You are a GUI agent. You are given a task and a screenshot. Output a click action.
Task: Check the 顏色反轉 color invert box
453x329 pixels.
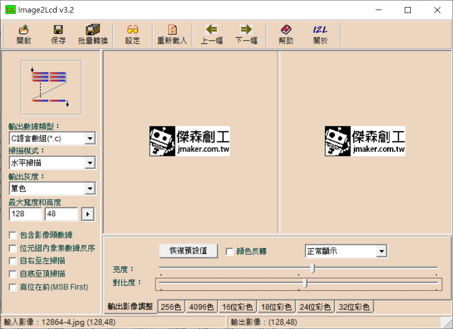[x=230, y=251]
